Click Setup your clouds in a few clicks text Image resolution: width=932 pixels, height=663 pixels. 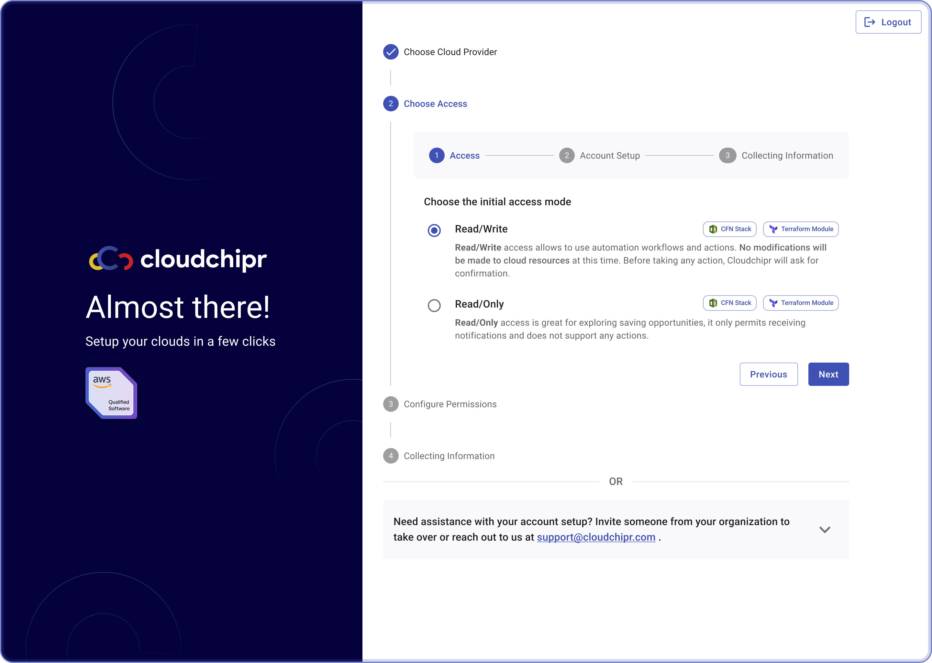[180, 341]
